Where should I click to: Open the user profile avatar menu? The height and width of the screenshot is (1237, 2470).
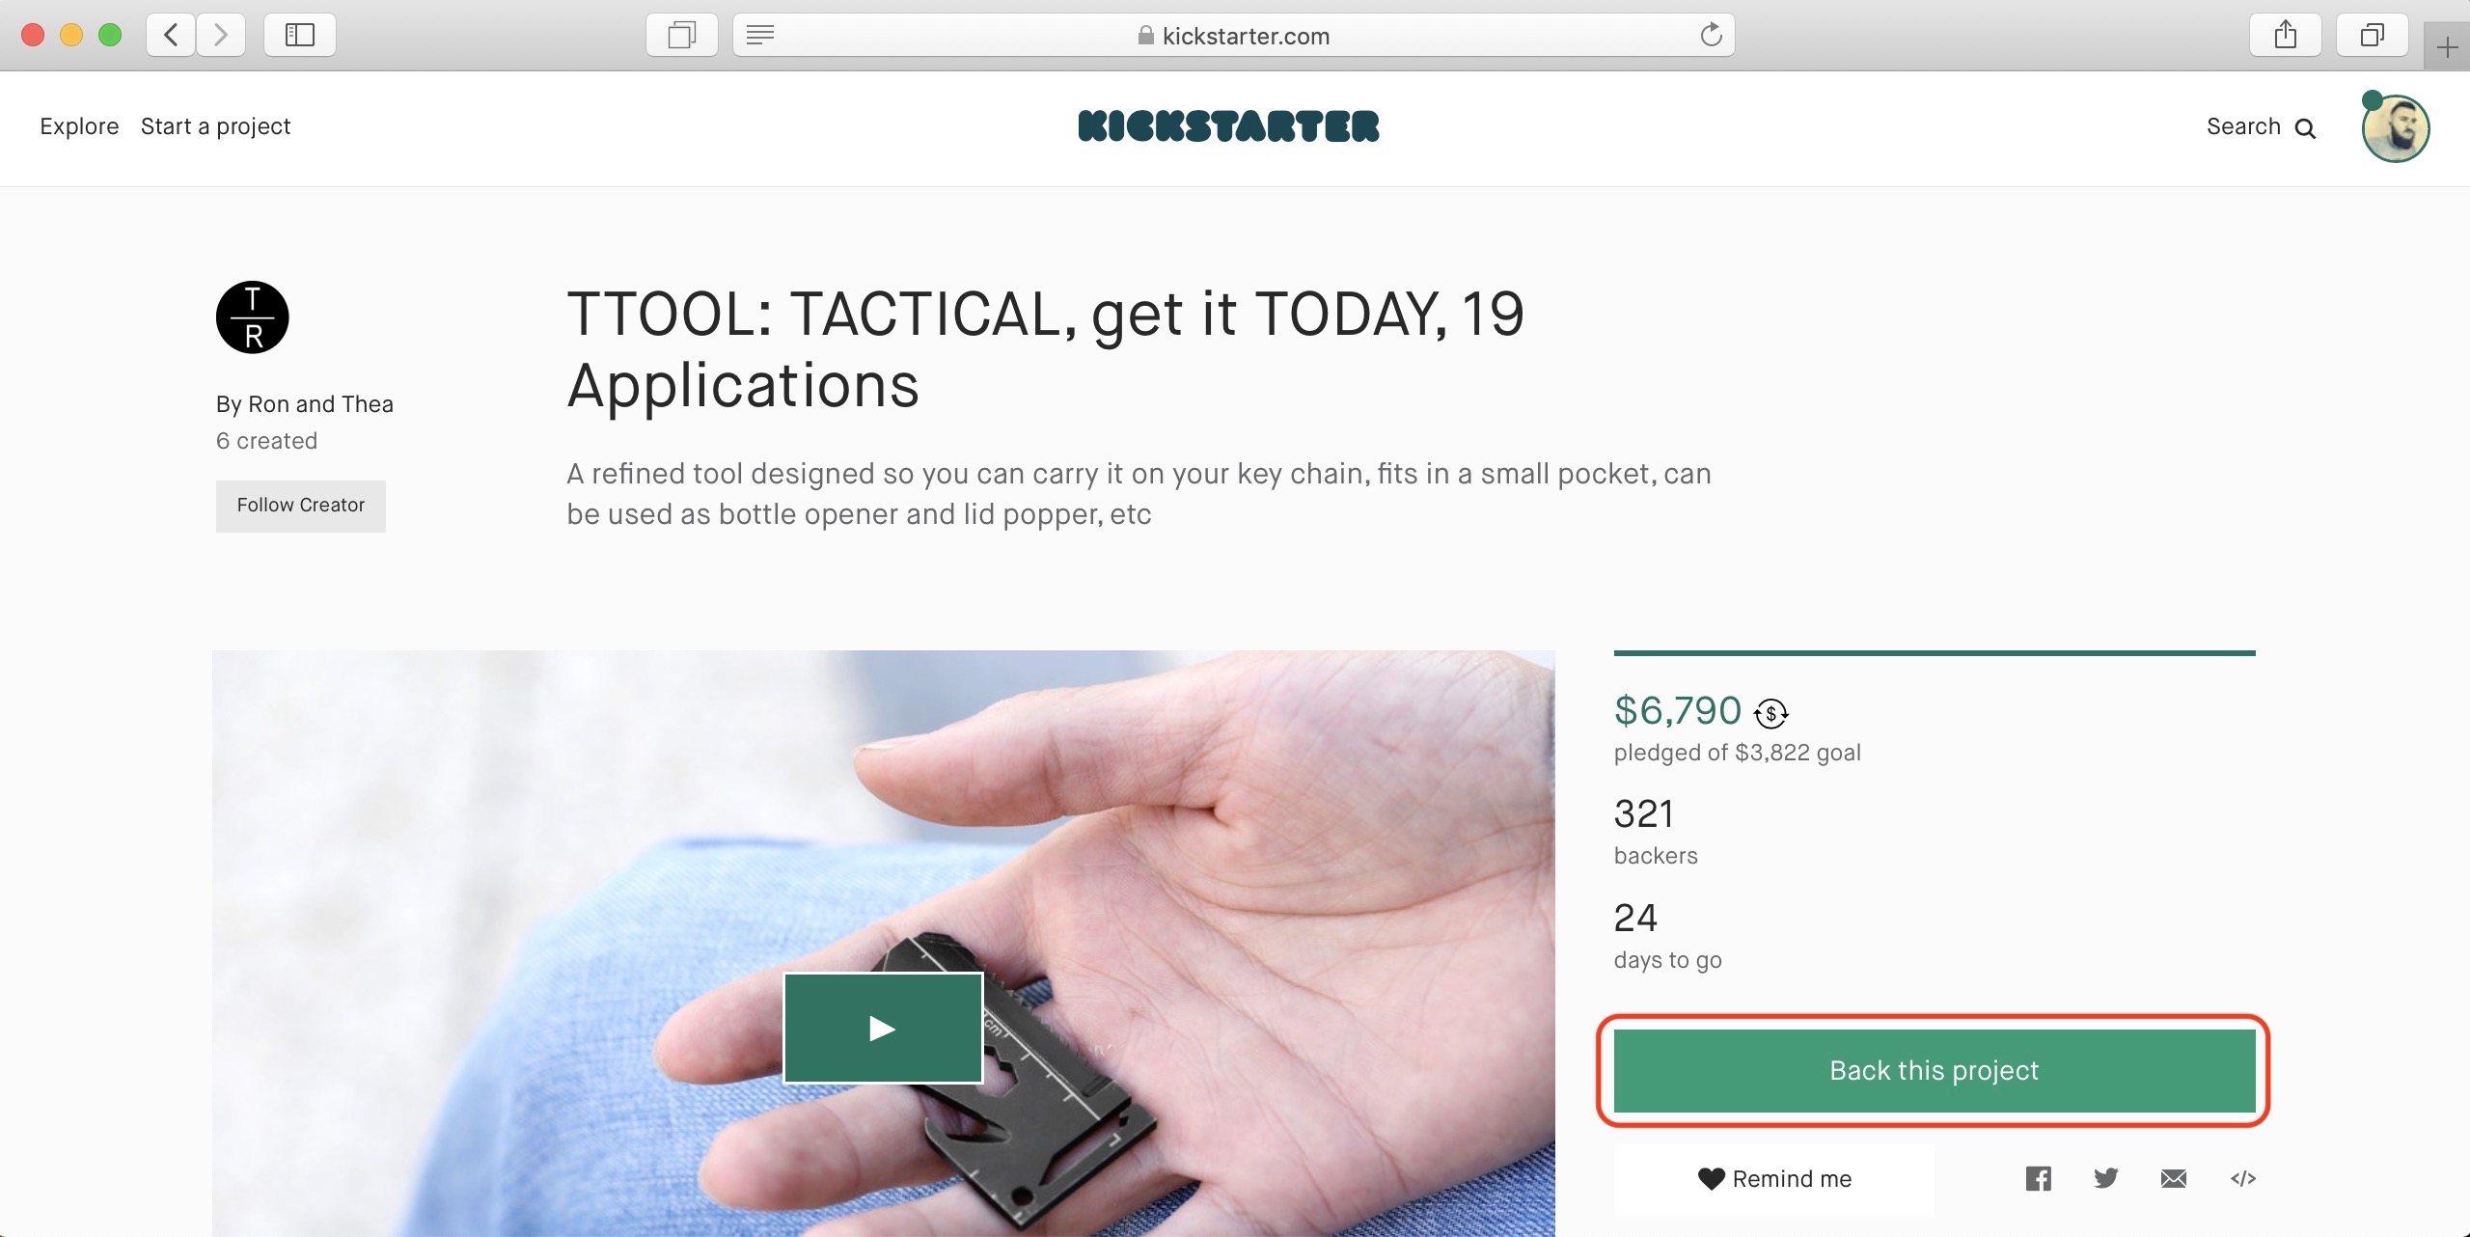[x=2395, y=128]
